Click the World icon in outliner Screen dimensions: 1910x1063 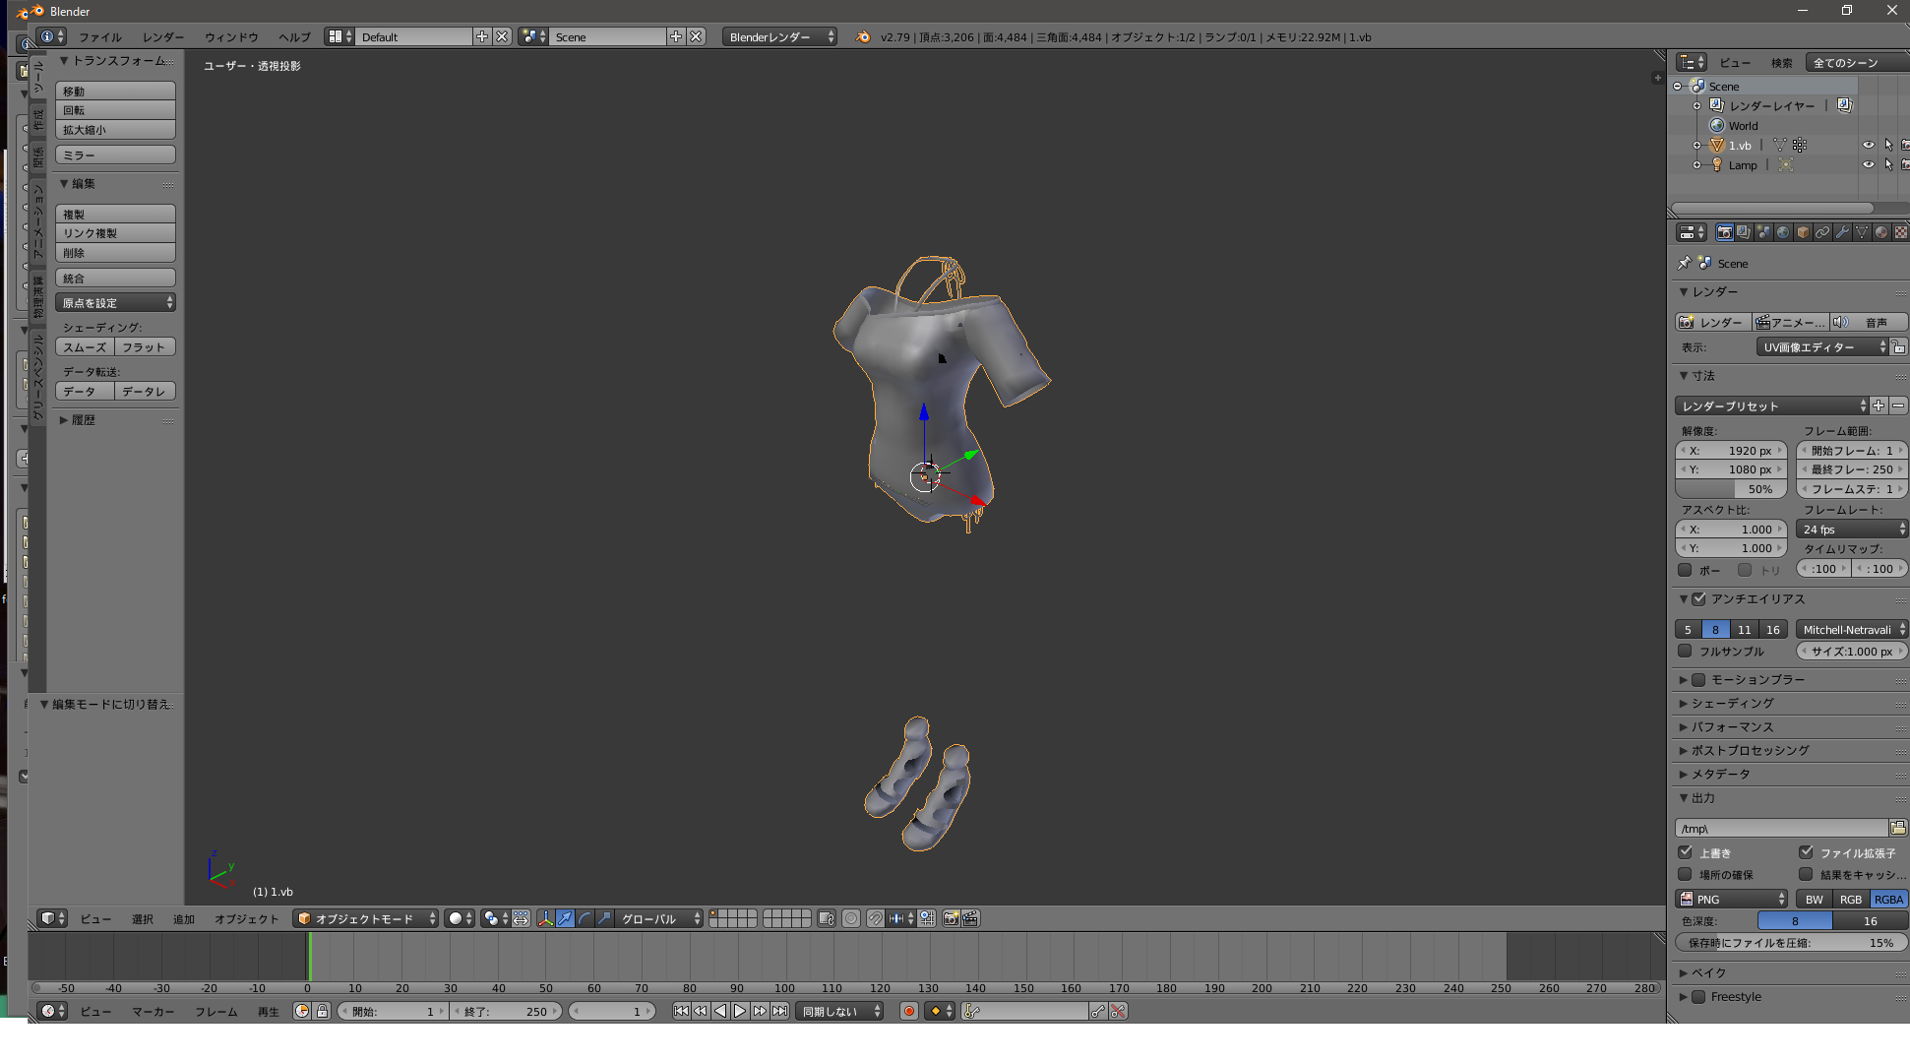click(1717, 126)
